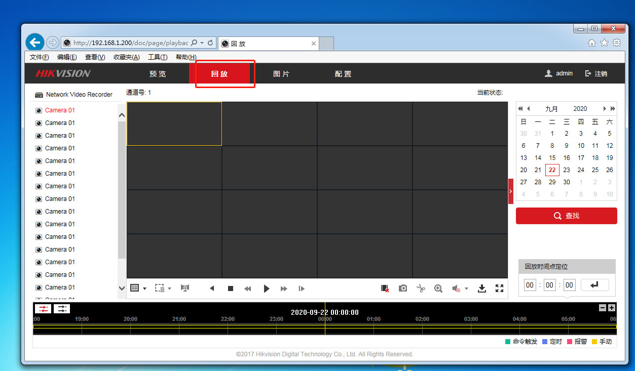Screen dimensions: 635x371
Task: Click the 注销 logout link
Action: (x=596, y=73)
